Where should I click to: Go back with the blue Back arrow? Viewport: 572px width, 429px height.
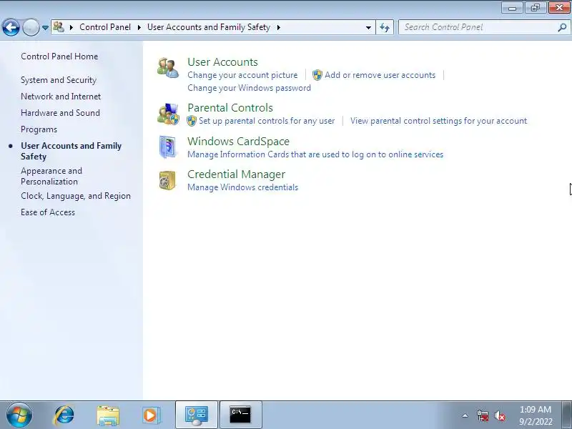pyautogui.click(x=11, y=27)
